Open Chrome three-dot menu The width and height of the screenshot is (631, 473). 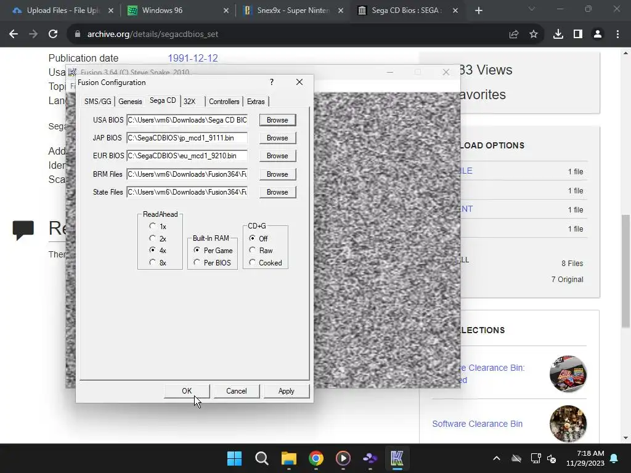617,34
